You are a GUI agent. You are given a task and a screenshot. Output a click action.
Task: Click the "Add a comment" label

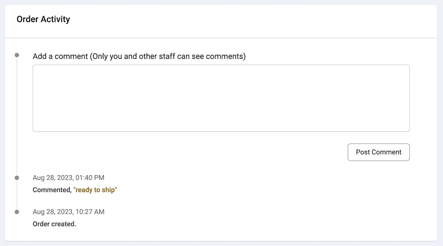[60, 57]
